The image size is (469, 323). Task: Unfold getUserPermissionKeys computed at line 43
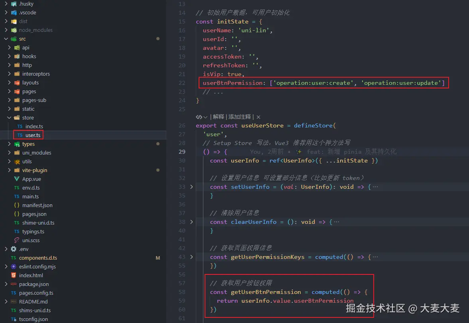[x=191, y=256]
